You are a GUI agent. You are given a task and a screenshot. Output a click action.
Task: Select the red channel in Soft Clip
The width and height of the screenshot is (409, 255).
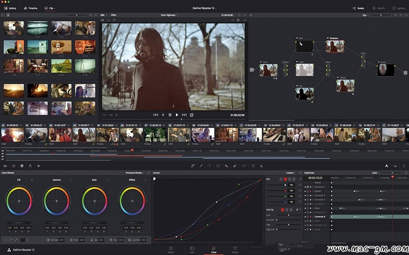coord(282,210)
